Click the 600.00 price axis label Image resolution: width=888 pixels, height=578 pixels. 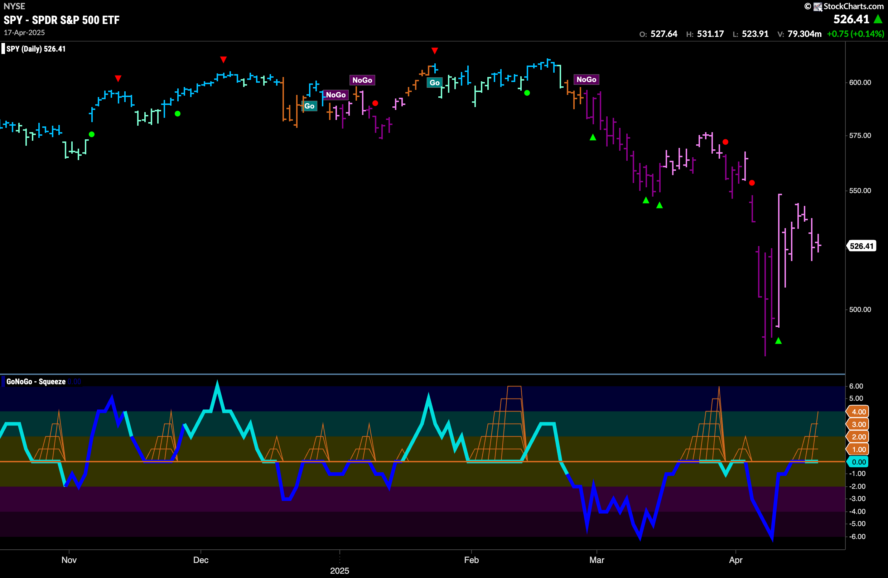pyautogui.click(x=860, y=82)
